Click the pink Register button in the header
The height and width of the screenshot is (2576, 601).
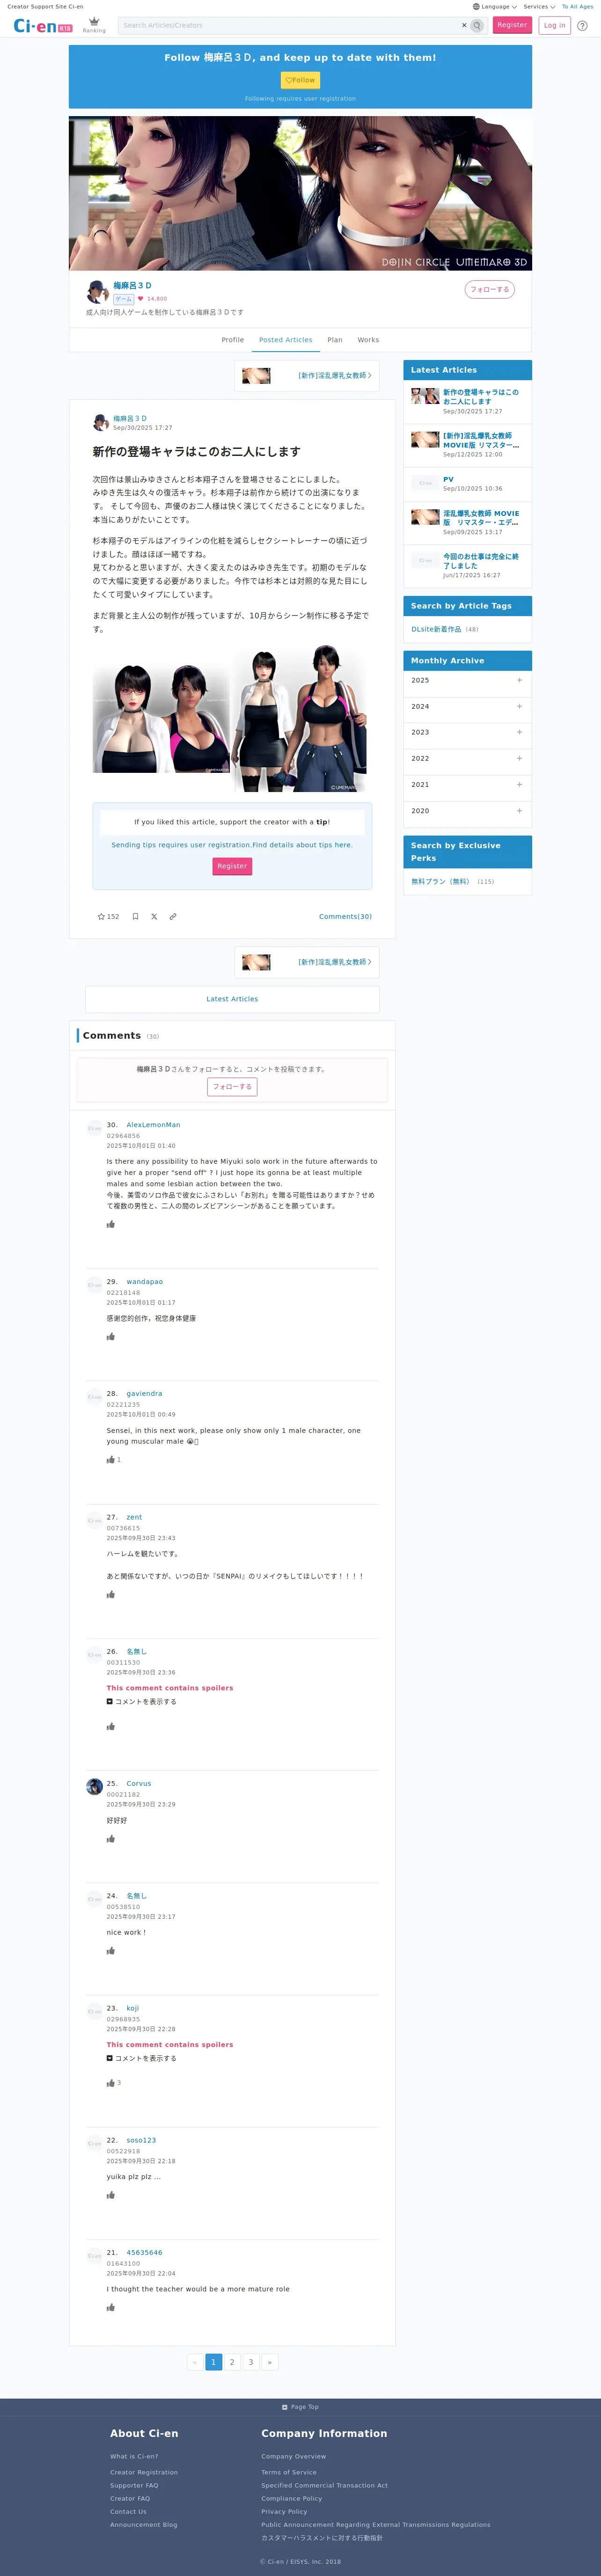512,25
